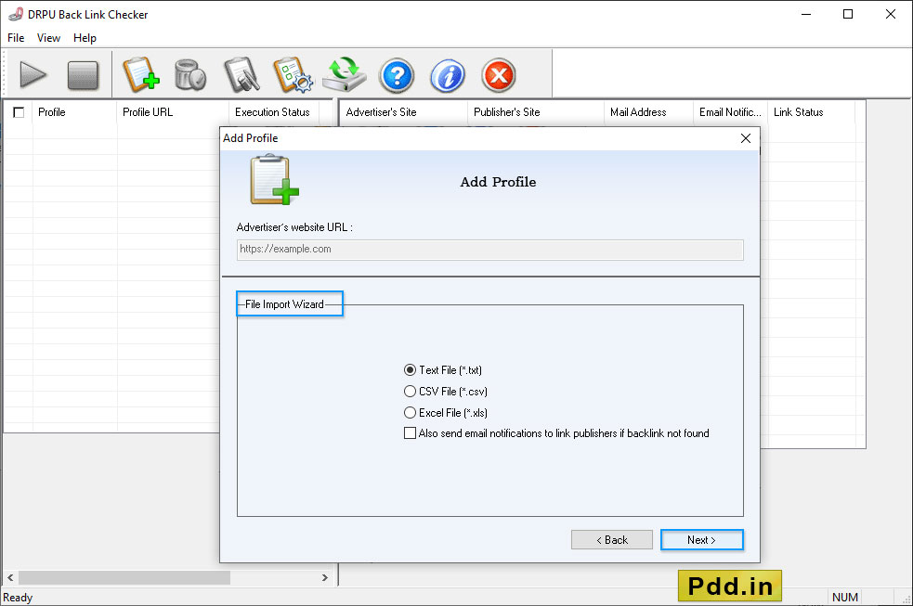Click the NUM indicator in status bar

[844, 598]
